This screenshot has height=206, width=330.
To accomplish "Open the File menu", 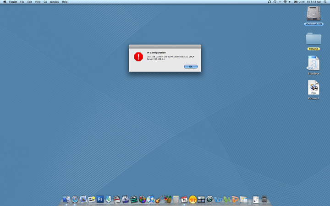I will (22, 2).
